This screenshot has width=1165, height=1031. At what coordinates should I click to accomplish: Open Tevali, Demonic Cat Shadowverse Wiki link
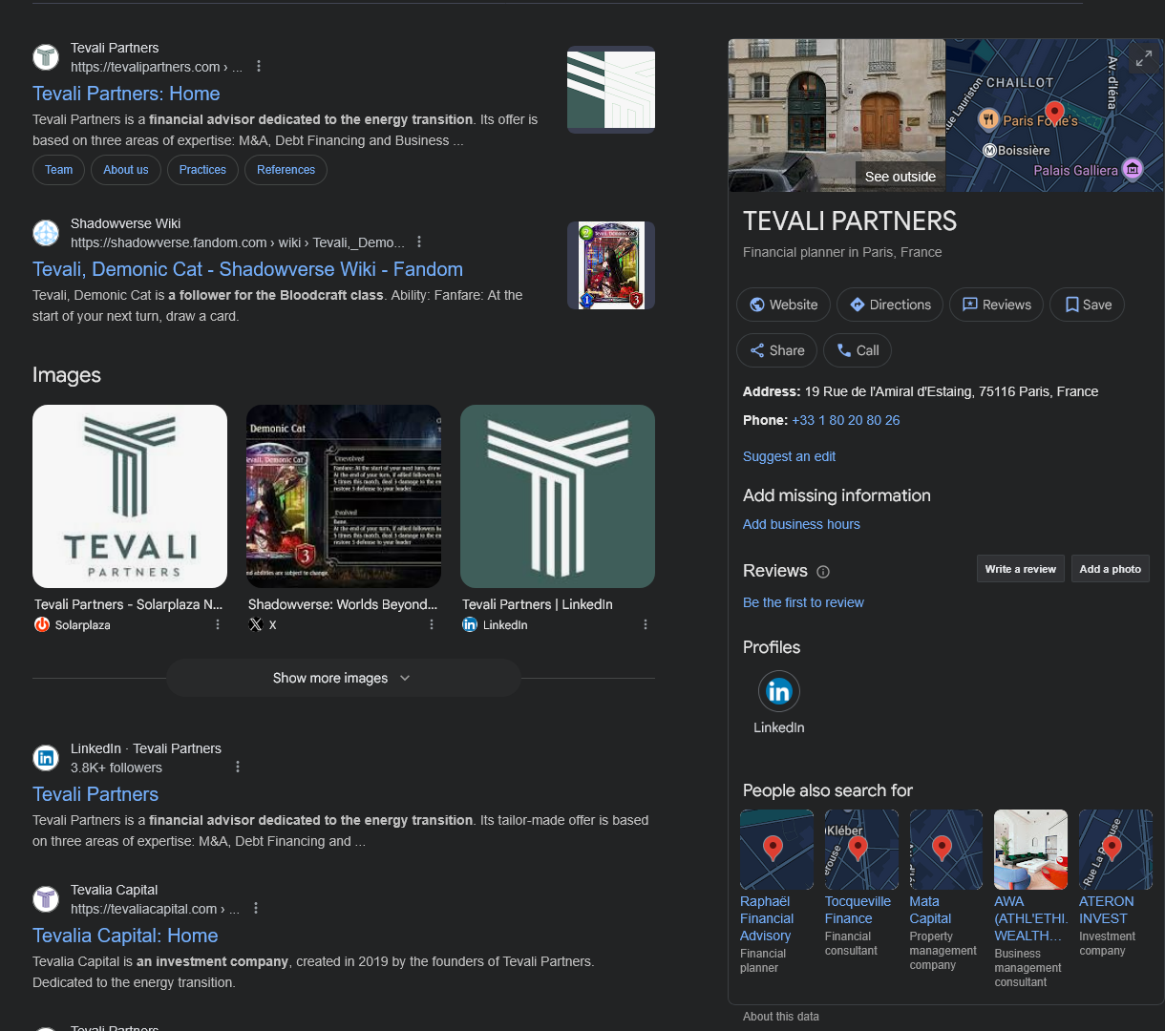[x=247, y=269]
